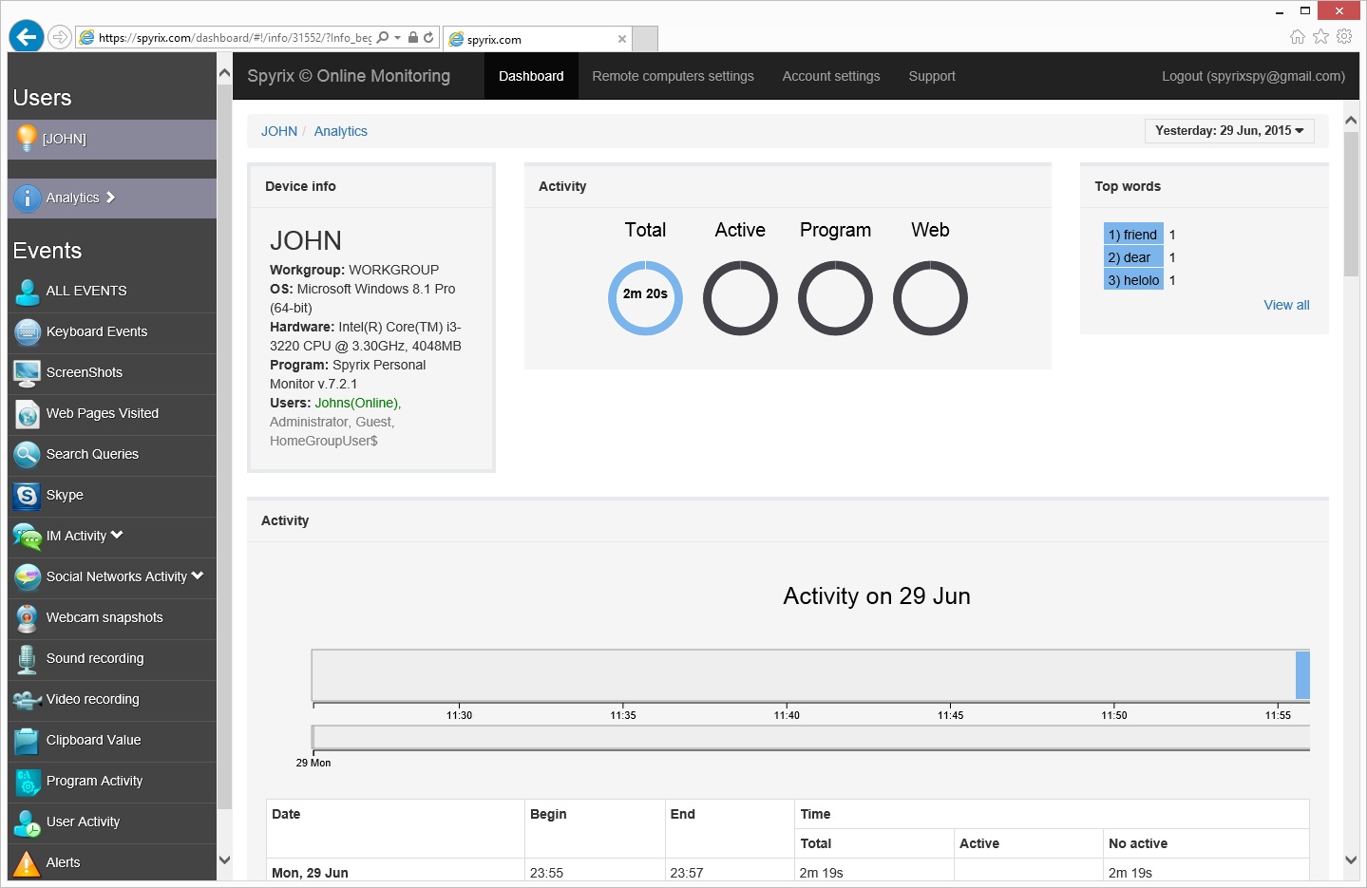The width and height of the screenshot is (1367, 888).
Task: Click the IM Activity chat icon
Action: (27, 536)
